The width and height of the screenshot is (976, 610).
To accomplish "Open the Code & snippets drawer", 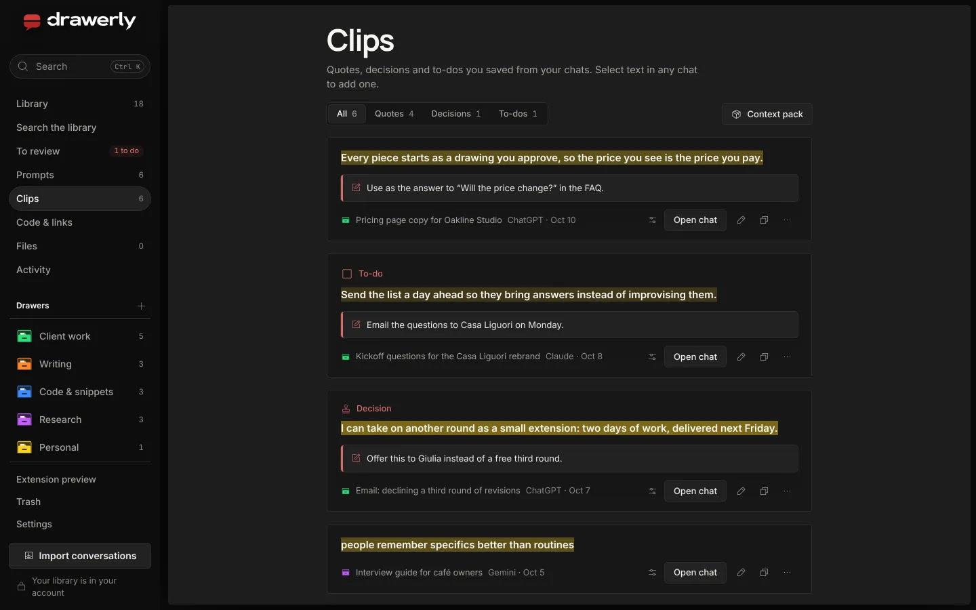I will pos(80,392).
